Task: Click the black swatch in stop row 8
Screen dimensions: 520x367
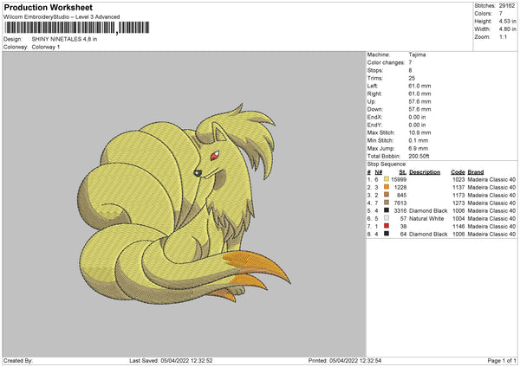Action: tap(387, 234)
